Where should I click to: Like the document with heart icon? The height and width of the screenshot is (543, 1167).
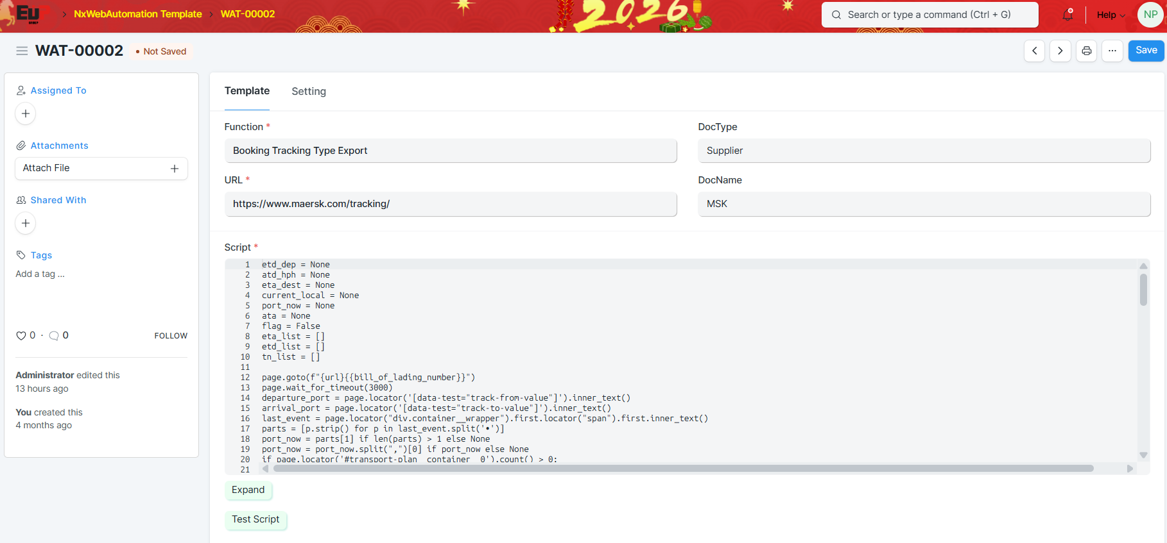[x=21, y=335]
